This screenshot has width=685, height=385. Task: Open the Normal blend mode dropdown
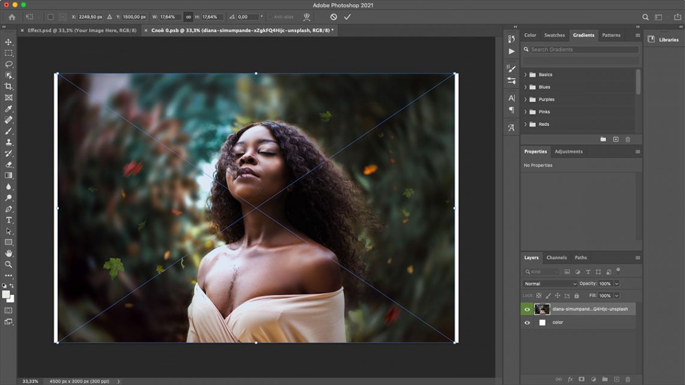point(550,283)
